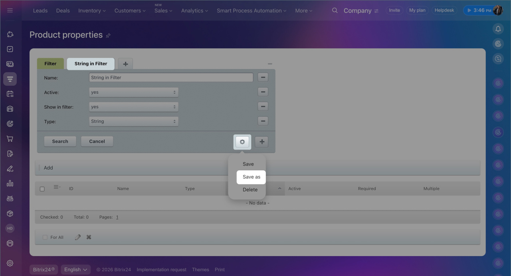The width and height of the screenshot is (511, 276).
Task: Click the delete X icon in the bottom action bar
Action: click(x=89, y=237)
